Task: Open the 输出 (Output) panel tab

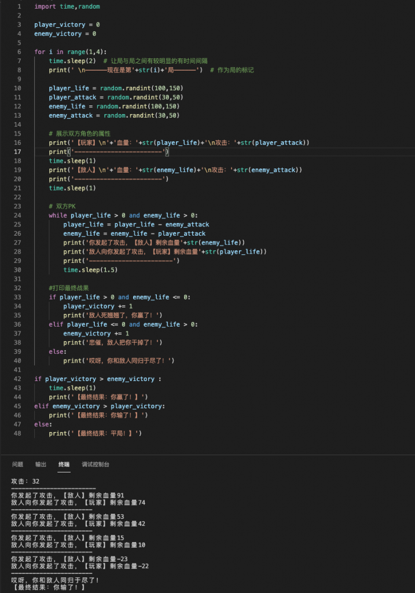Action: tap(41, 464)
